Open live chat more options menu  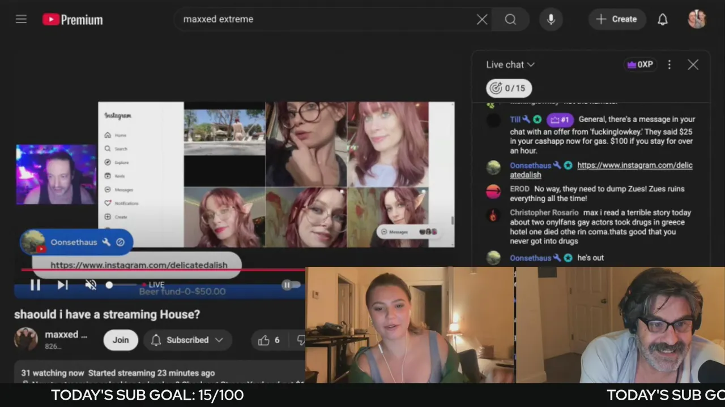point(669,64)
